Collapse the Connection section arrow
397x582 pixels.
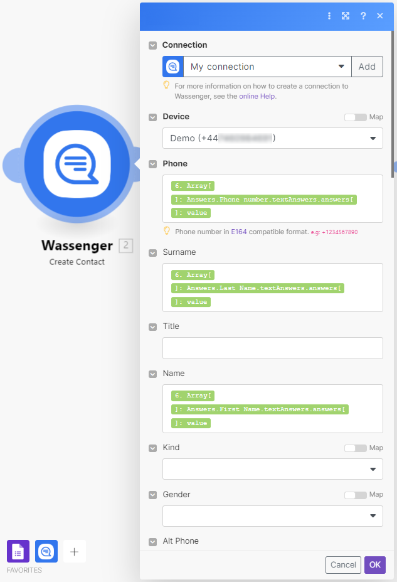point(153,45)
